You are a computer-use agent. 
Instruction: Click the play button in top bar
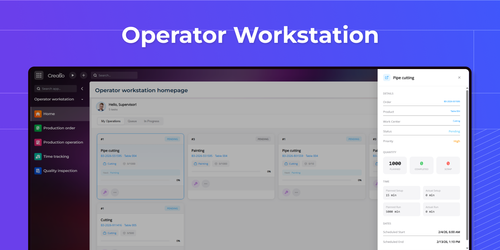click(72, 75)
